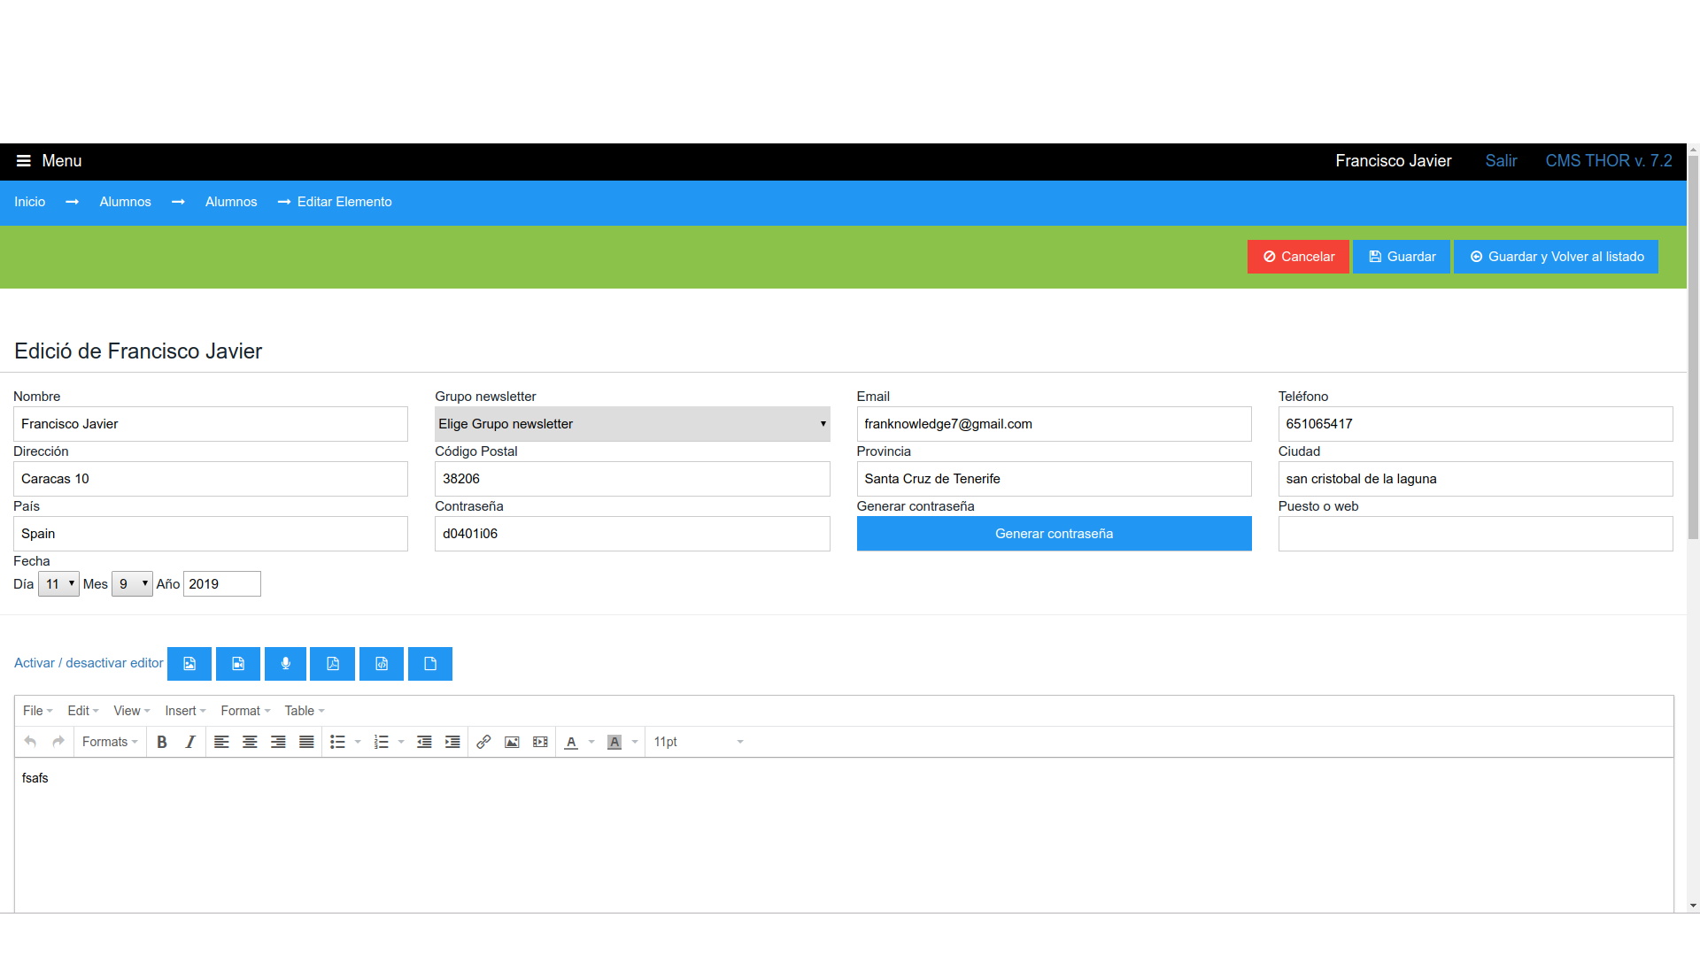Toggle Activar / desactivar editor link
Viewport: 1700px width, 956px height.
[88, 663]
